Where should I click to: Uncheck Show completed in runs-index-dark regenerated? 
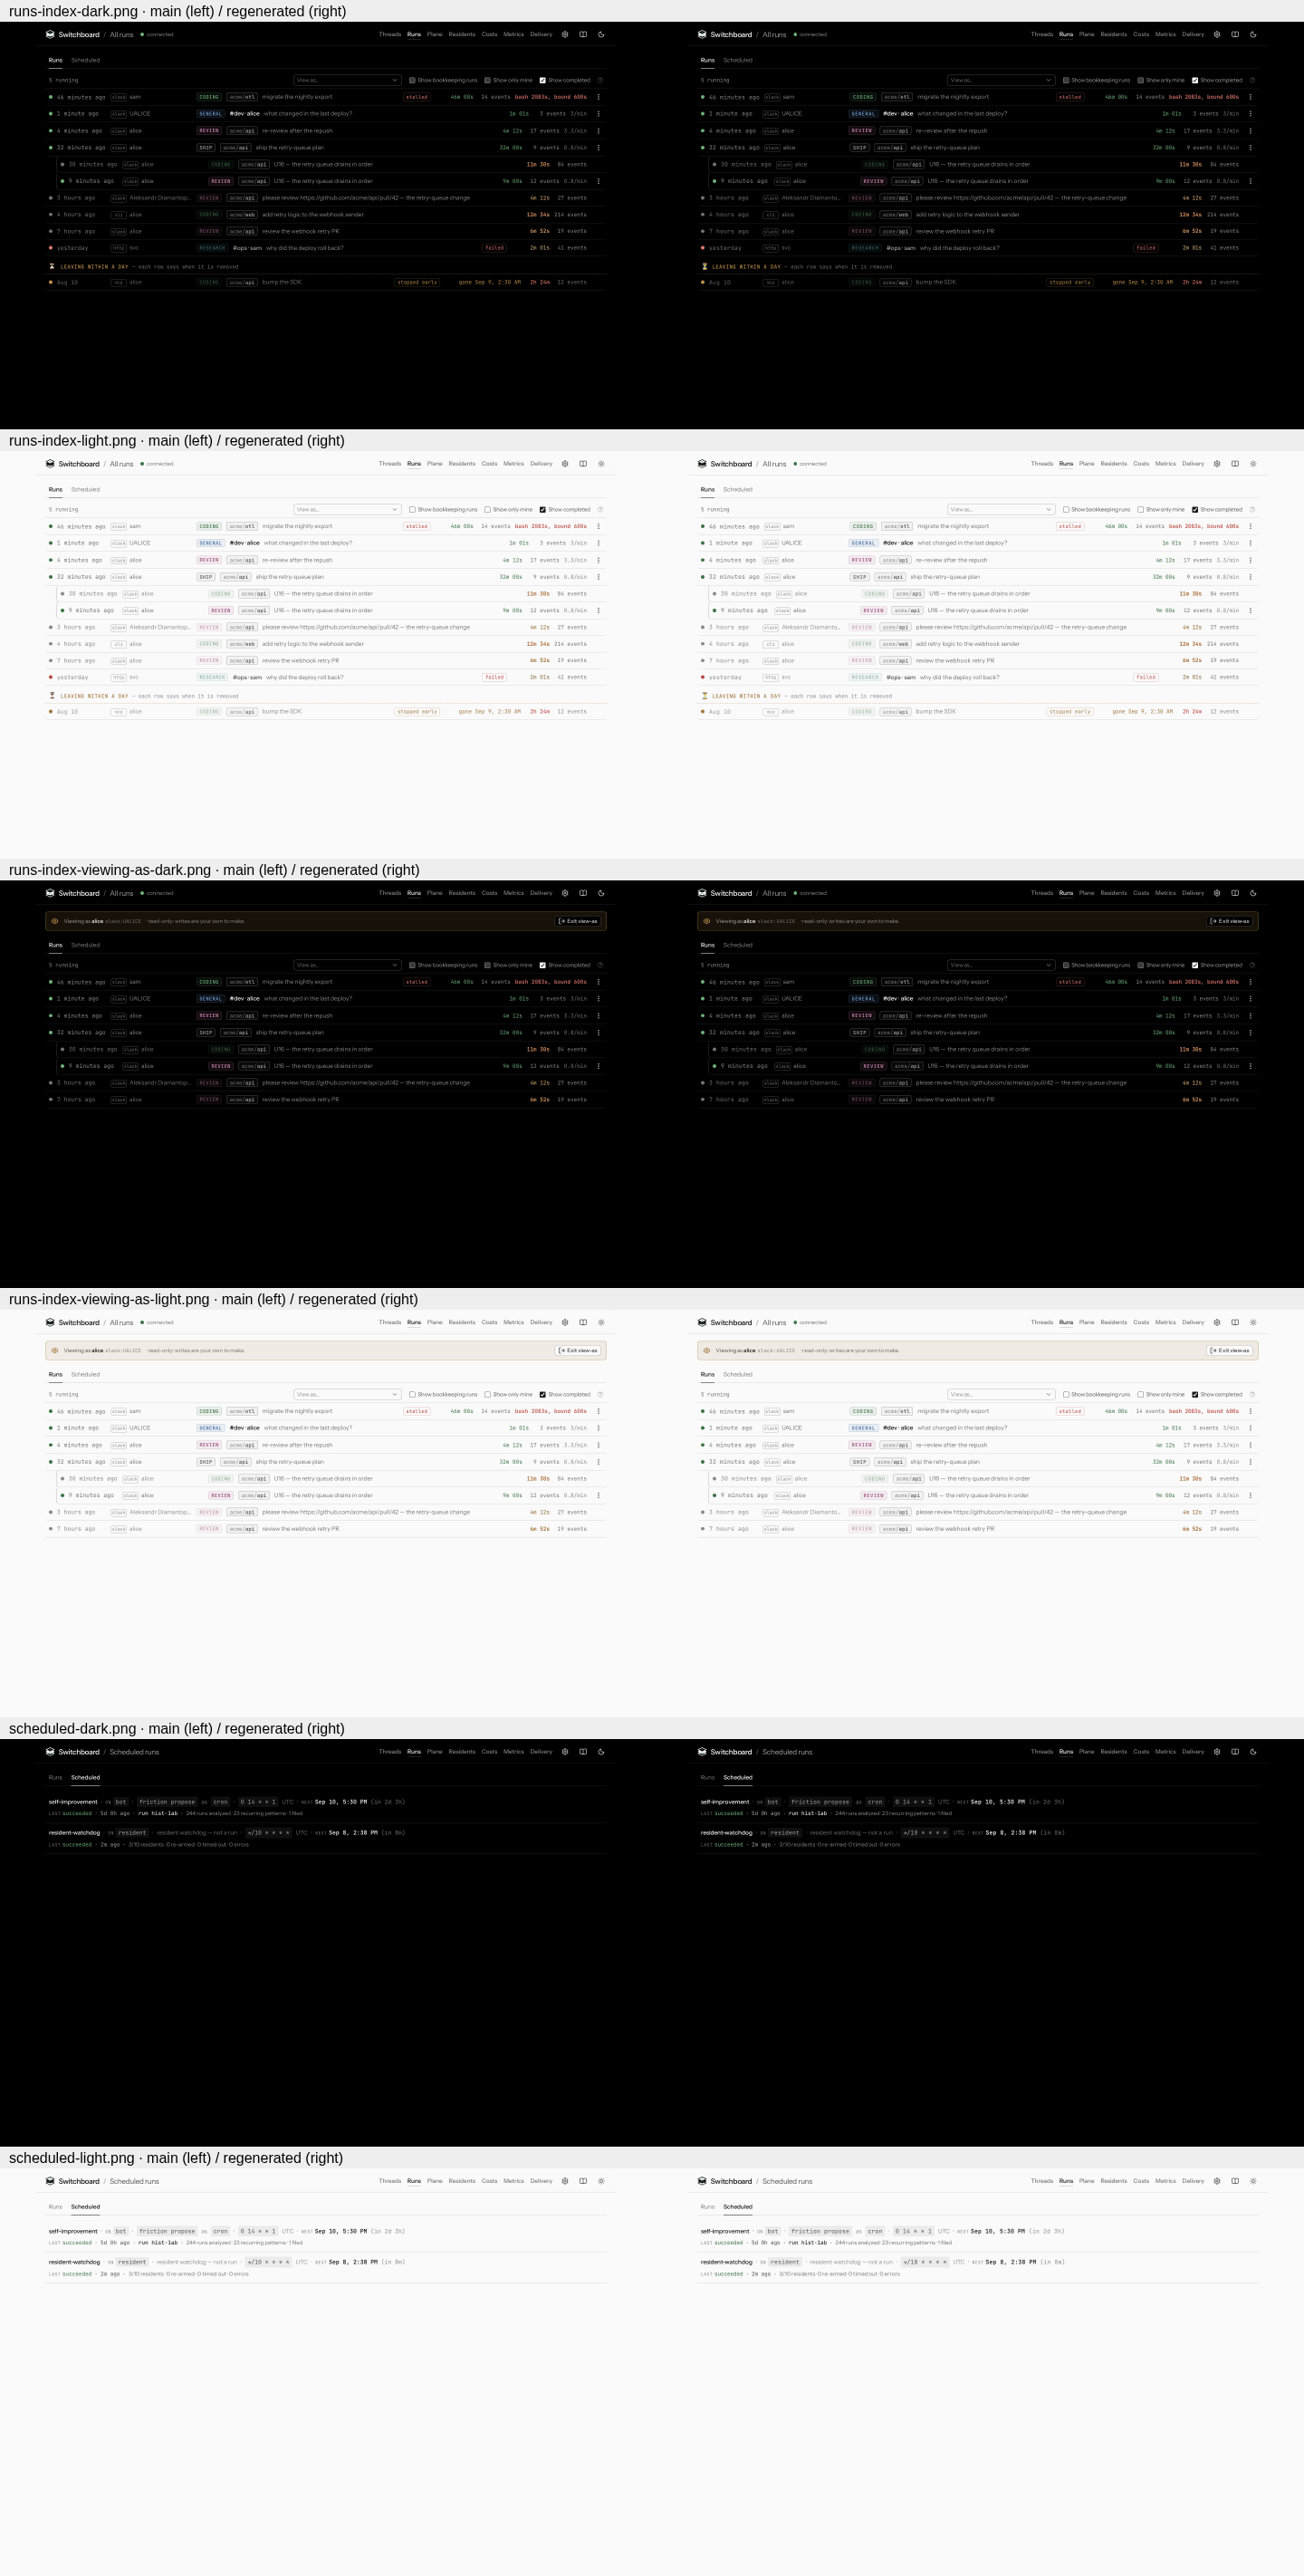(x=1195, y=80)
